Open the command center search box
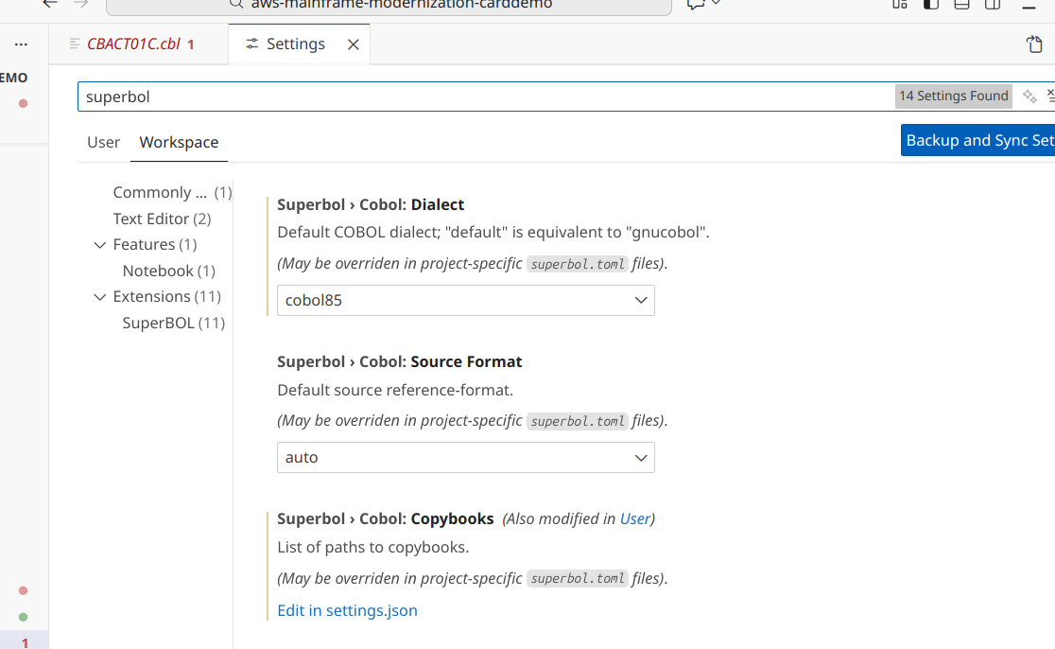Image resolution: width=1055 pixels, height=649 pixels. point(389,6)
